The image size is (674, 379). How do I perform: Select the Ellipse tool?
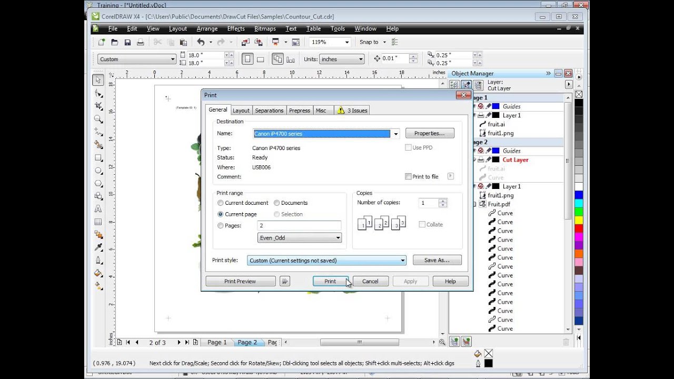tap(98, 171)
